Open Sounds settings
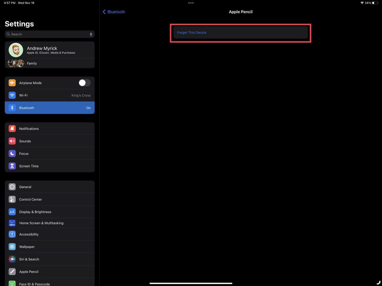The width and height of the screenshot is (382, 286). pyautogui.click(x=50, y=141)
